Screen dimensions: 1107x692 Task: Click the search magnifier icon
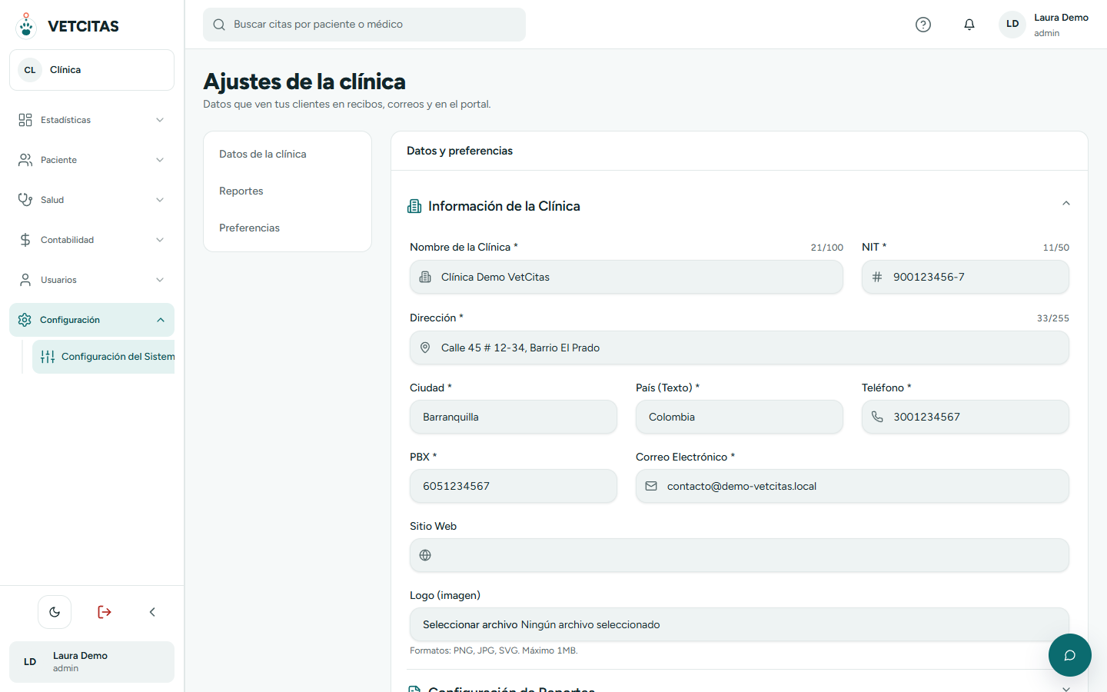[219, 25]
